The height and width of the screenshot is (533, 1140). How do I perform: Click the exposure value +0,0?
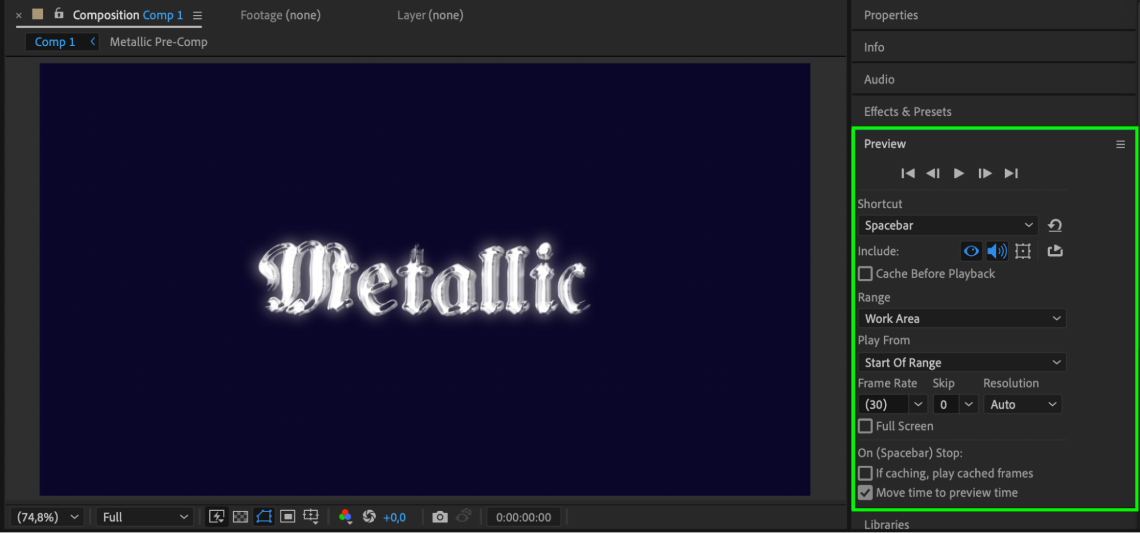394,518
